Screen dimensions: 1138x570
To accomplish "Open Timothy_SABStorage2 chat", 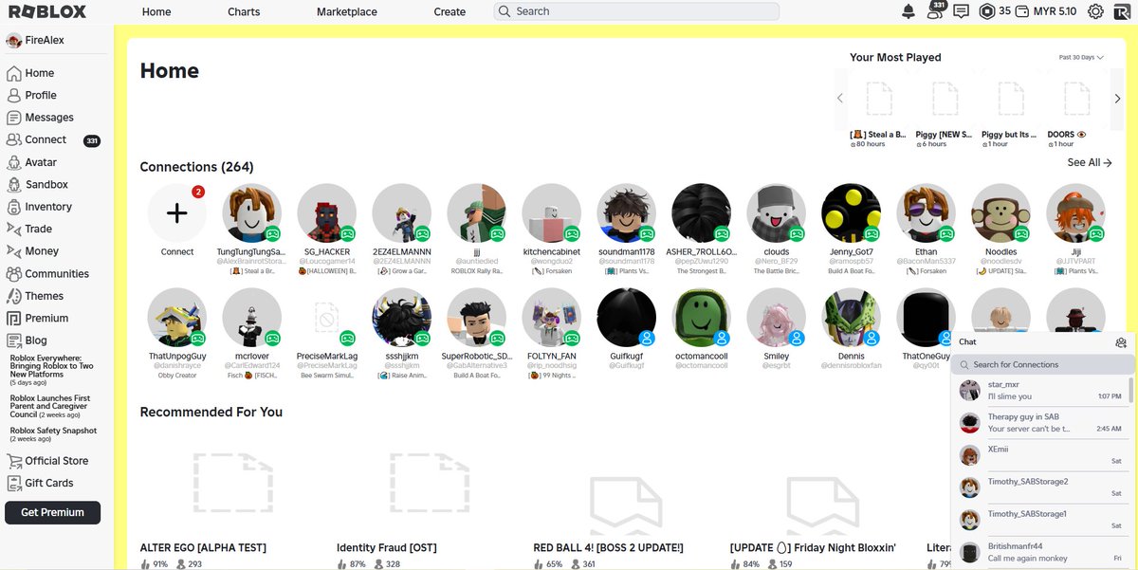I will (1040, 487).
